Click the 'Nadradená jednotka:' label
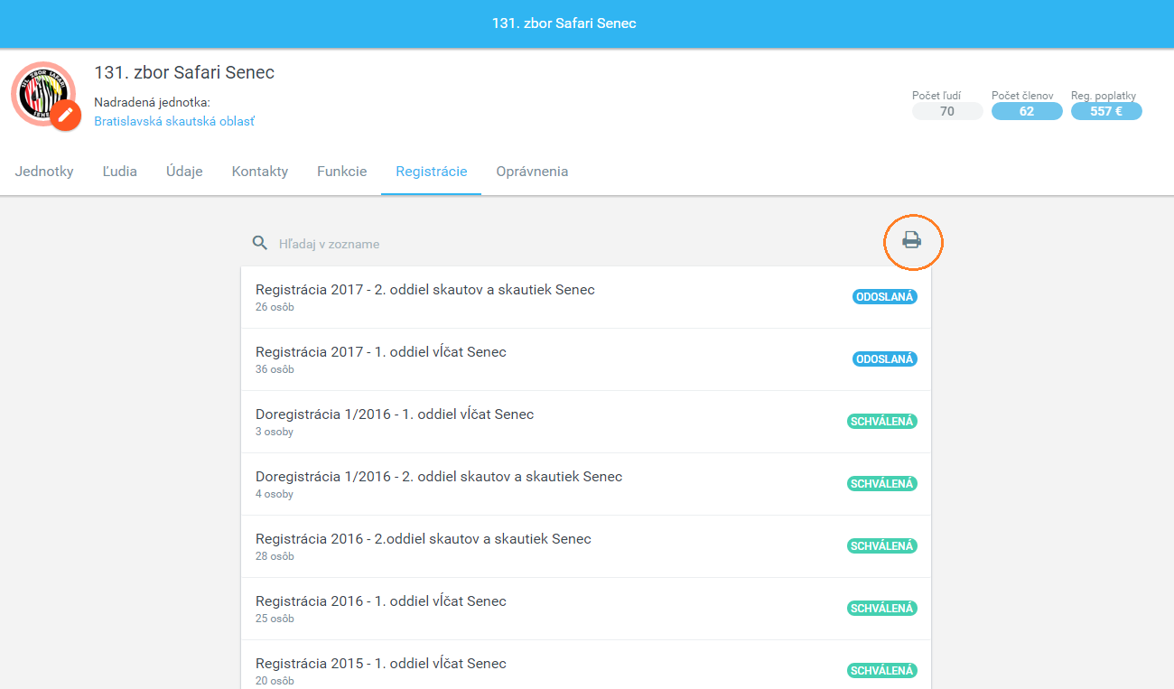Viewport: 1174px width, 689px height. [152, 102]
